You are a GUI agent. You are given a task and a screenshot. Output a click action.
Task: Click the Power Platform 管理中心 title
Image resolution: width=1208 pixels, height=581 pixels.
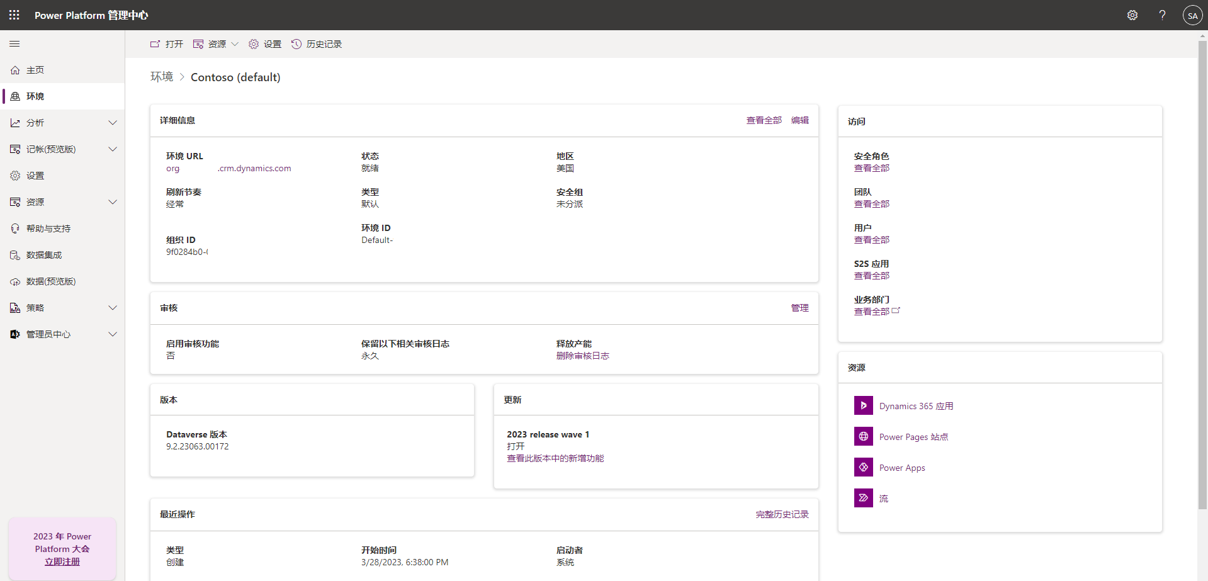91,15
